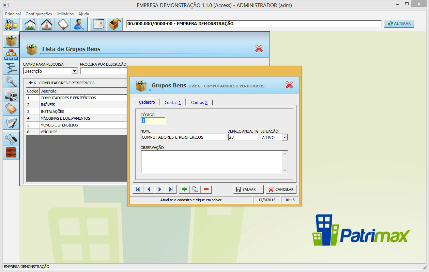Click the 17/3/2015 date in status bar
The image size is (429, 272).
click(267, 200)
